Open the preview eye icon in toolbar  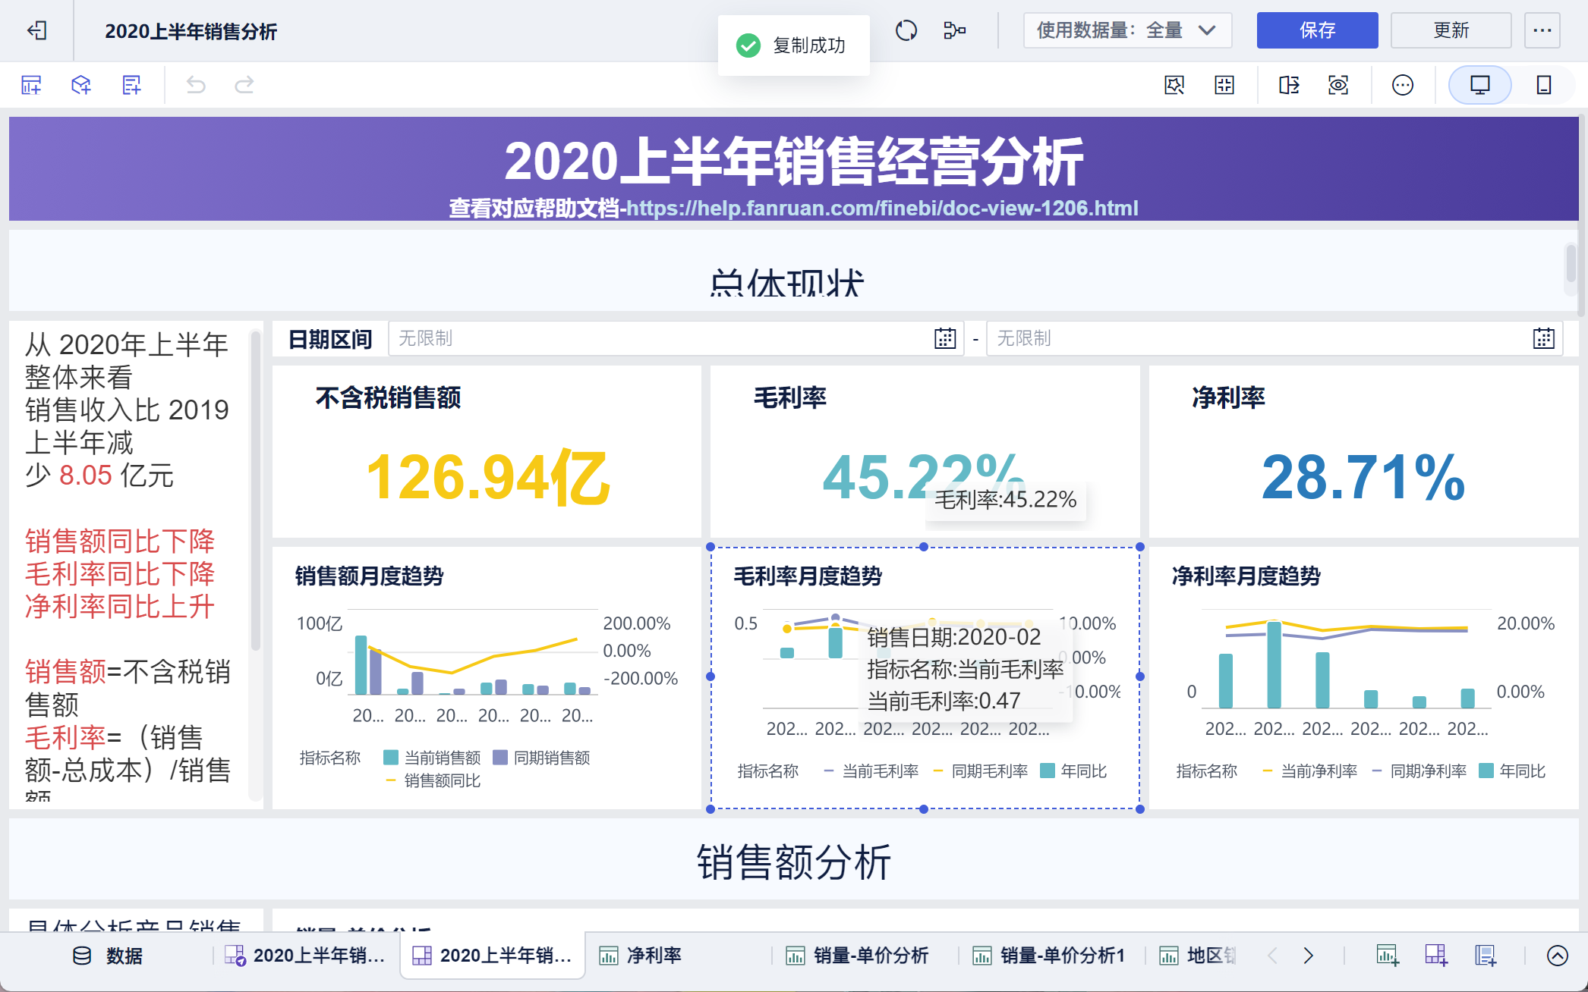pos(1338,85)
